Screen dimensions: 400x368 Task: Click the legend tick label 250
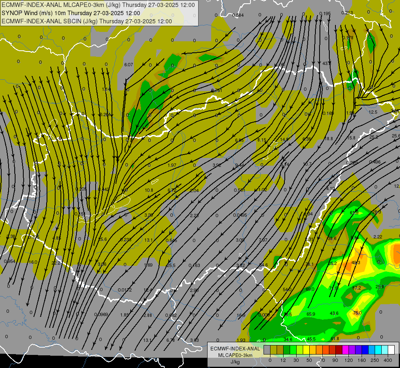[x=375, y=360]
